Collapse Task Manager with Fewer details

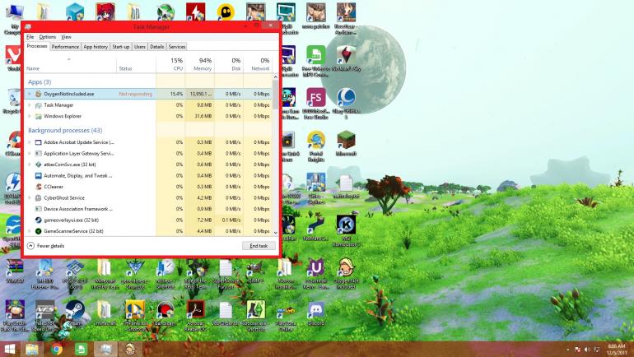point(45,245)
